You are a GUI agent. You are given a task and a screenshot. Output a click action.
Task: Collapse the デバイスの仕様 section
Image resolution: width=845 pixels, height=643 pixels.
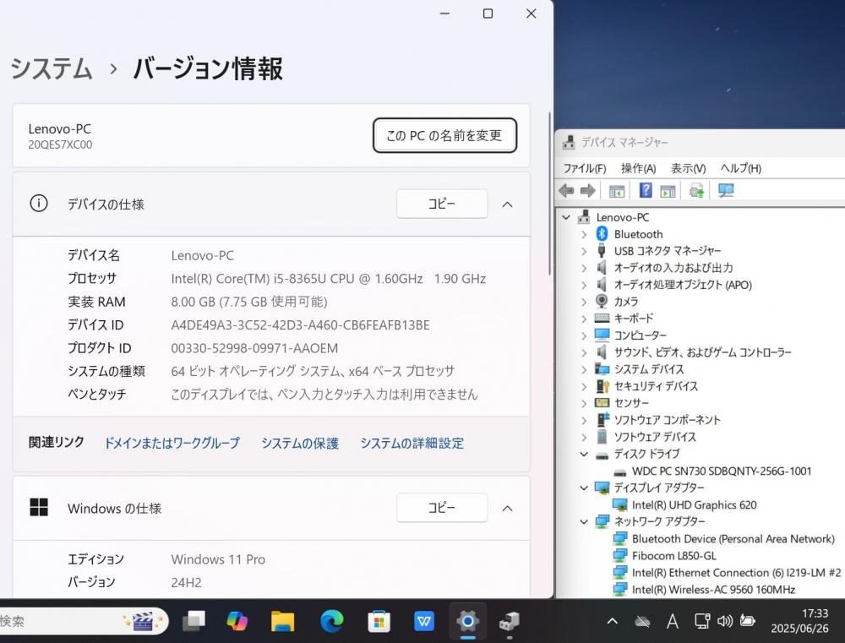pyautogui.click(x=507, y=204)
